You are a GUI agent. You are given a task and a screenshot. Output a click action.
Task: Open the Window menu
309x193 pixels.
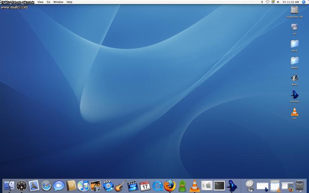(x=58, y=2)
